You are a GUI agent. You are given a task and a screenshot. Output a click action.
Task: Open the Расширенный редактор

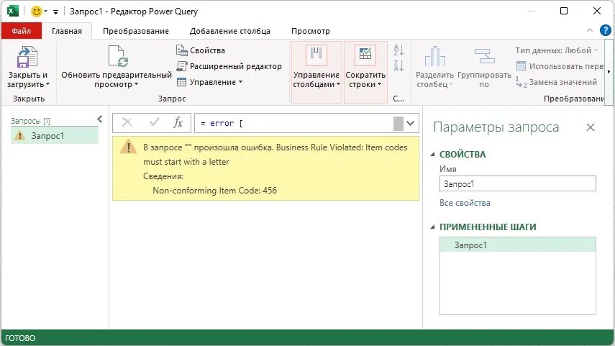[x=229, y=66]
